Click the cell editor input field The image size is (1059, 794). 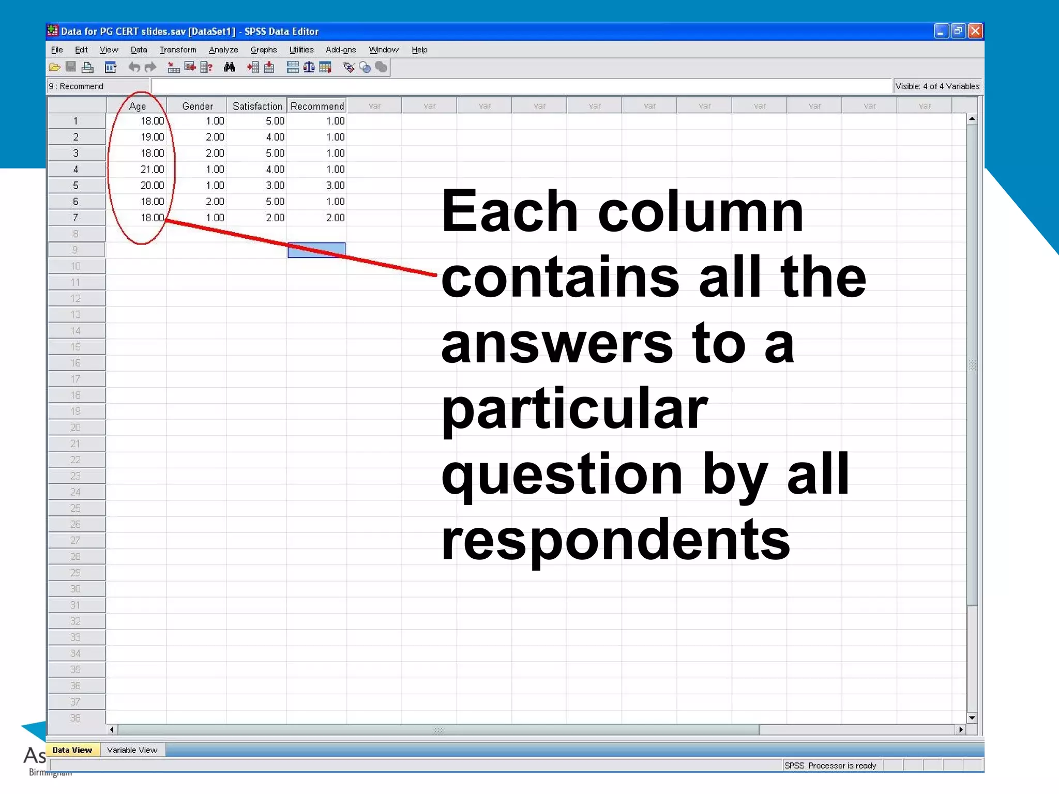click(x=522, y=86)
